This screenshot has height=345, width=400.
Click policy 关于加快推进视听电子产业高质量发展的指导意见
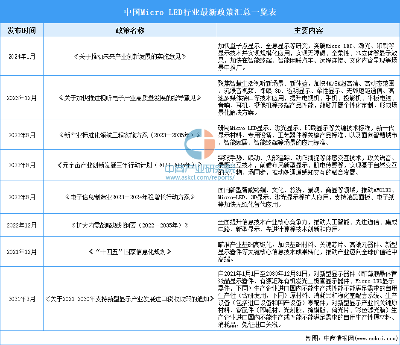point(130,98)
